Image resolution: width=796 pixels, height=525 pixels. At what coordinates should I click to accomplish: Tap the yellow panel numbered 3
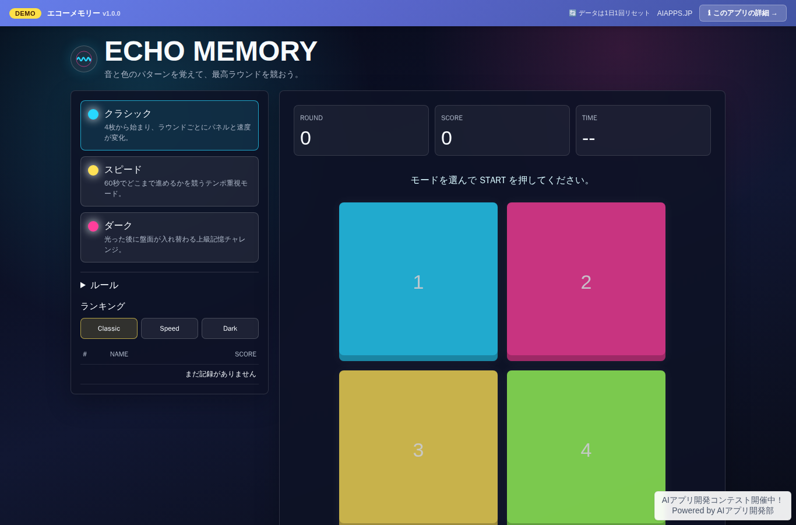(x=418, y=448)
